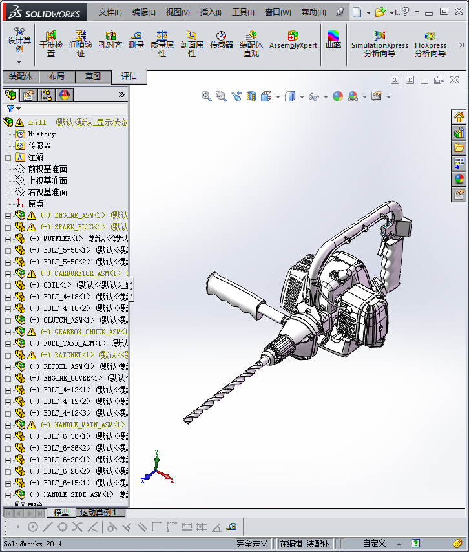This screenshot has height=552, width=469.
Task: Click Edit Appearance color ball icon
Action: (338, 96)
